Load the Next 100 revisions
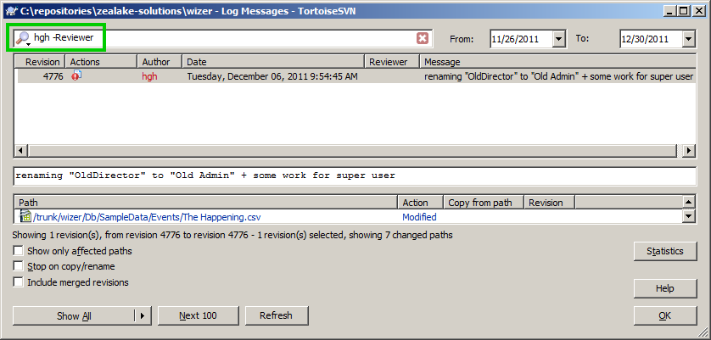Viewport: 711px width, 340px height. click(x=199, y=315)
